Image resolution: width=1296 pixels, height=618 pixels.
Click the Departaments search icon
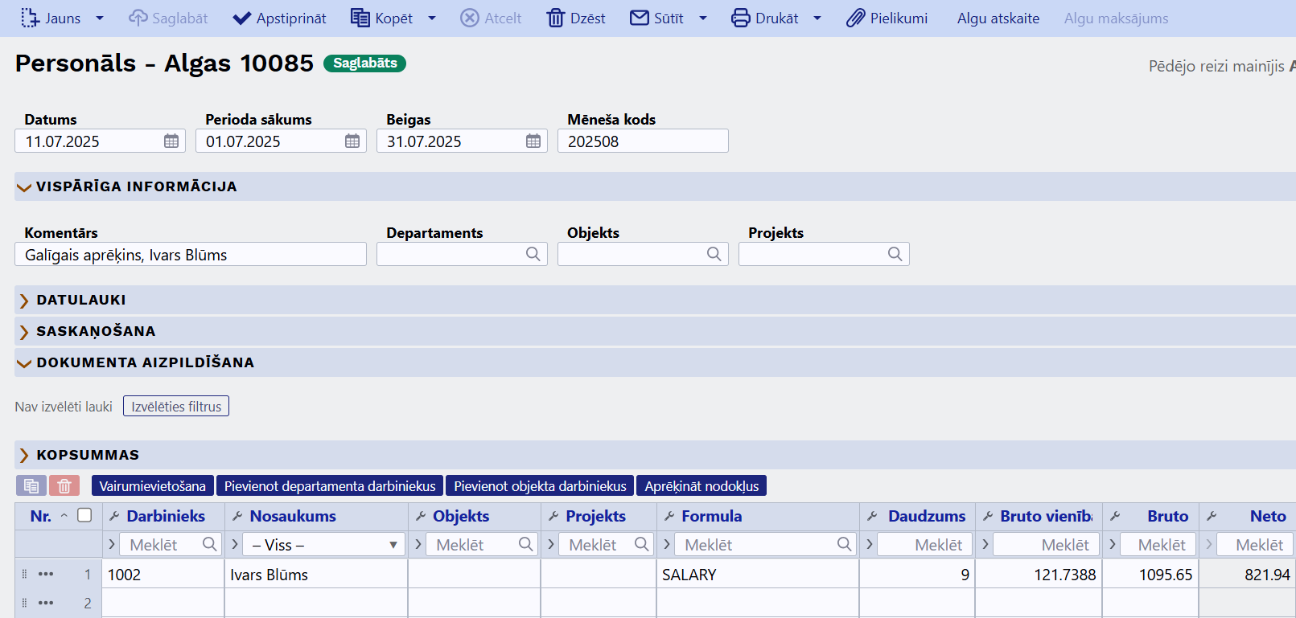(533, 254)
